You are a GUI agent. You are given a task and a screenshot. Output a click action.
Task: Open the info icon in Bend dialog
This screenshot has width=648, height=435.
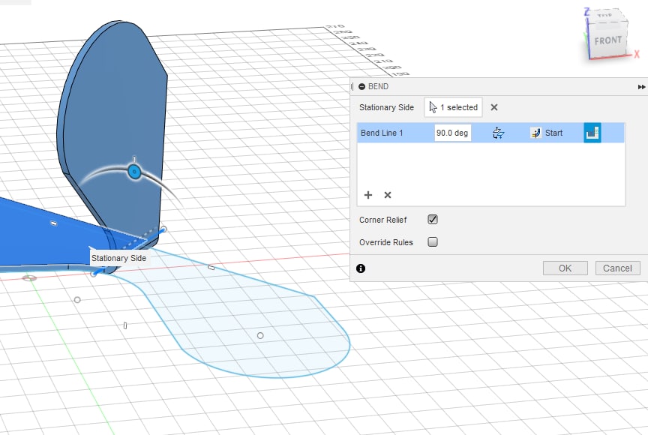[x=361, y=268]
